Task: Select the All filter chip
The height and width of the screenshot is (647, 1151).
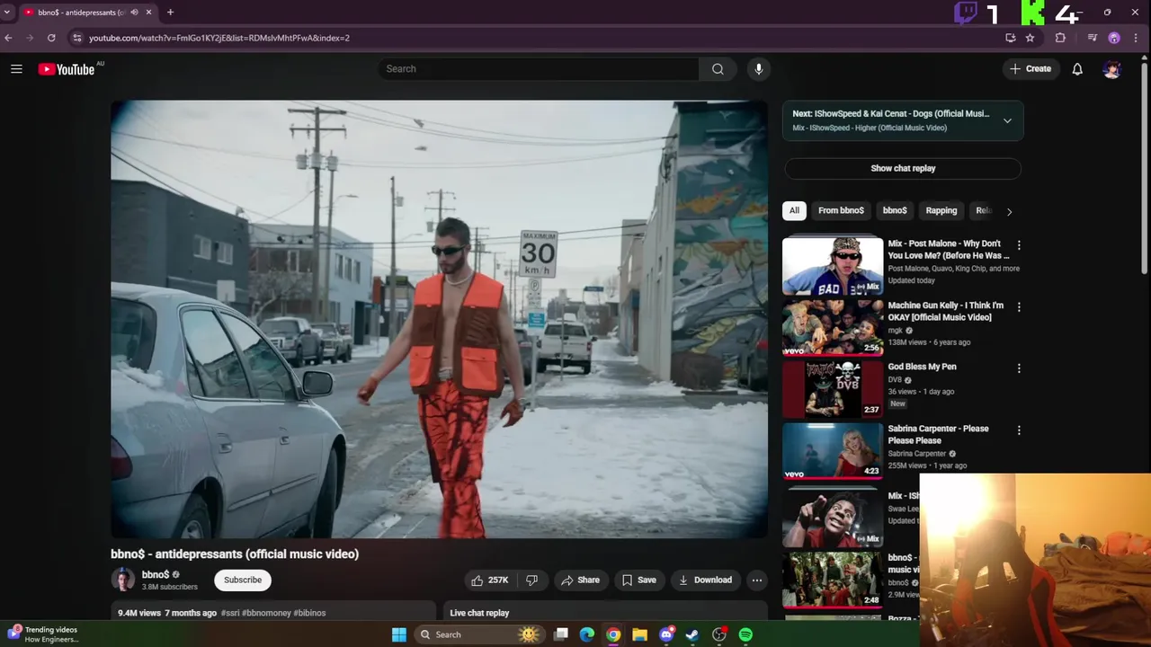Action: (x=794, y=210)
